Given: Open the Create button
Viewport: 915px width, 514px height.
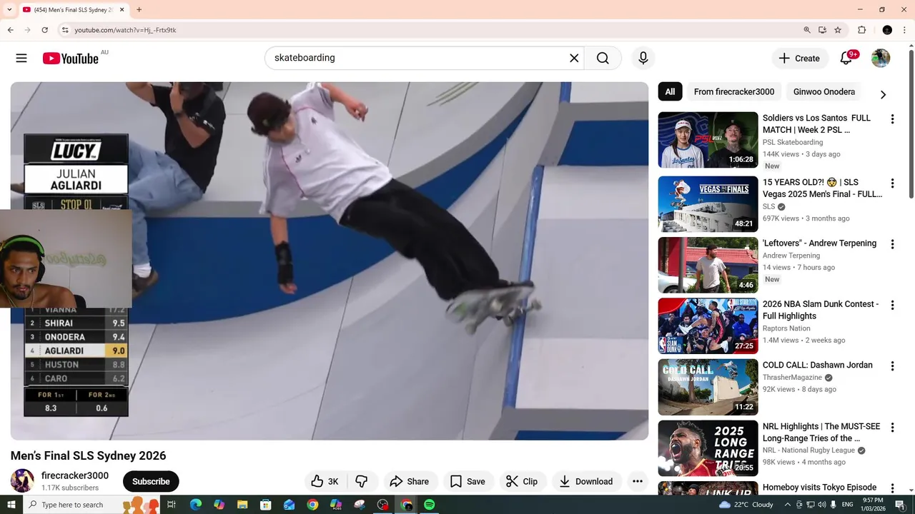Looking at the screenshot, I should pos(800,59).
